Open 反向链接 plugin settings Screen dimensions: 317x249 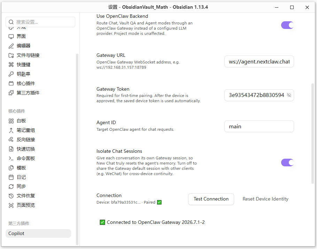[x=38, y=140]
